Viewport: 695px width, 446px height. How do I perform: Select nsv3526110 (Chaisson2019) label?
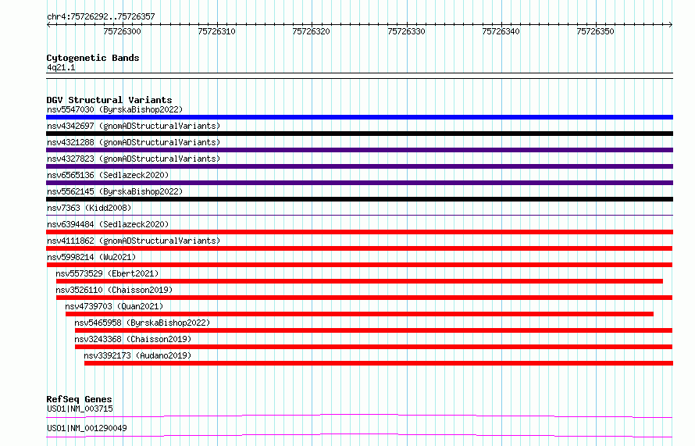point(114,290)
